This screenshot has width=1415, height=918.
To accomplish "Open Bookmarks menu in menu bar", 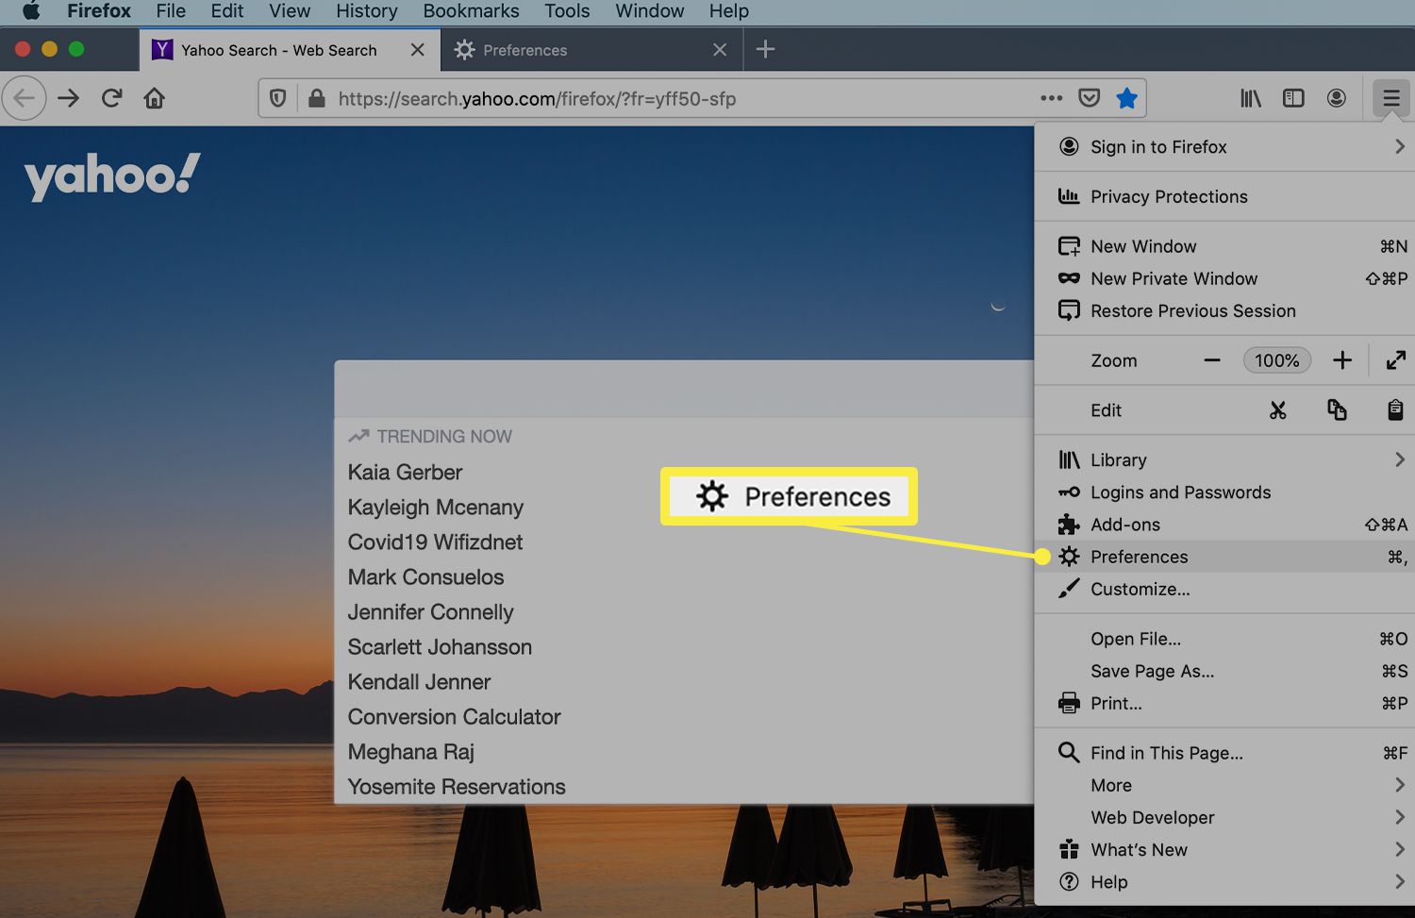I will click(x=471, y=11).
